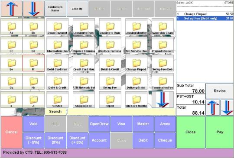The image size is (234, 158).
Task: Select the SIM Card Monthl folder
Action: 136,100
